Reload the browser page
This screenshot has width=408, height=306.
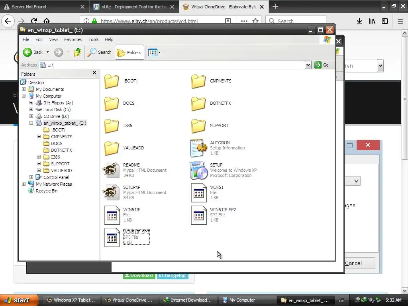[x=34, y=21]
